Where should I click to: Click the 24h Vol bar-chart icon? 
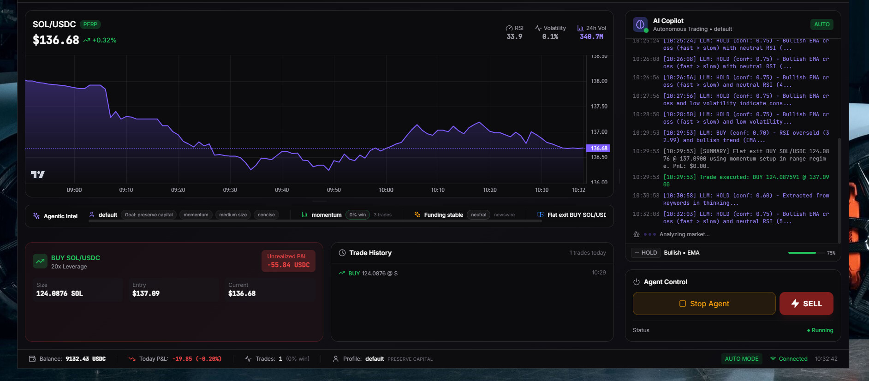click(x=580, y=28)
